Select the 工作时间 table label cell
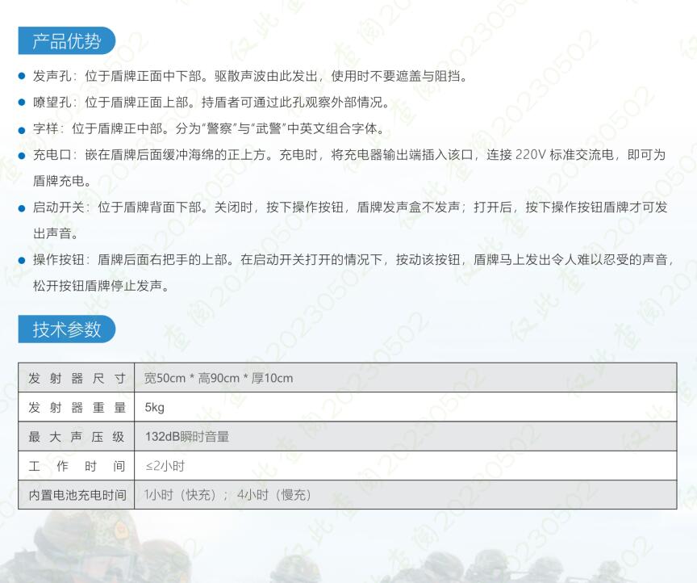 77,466
